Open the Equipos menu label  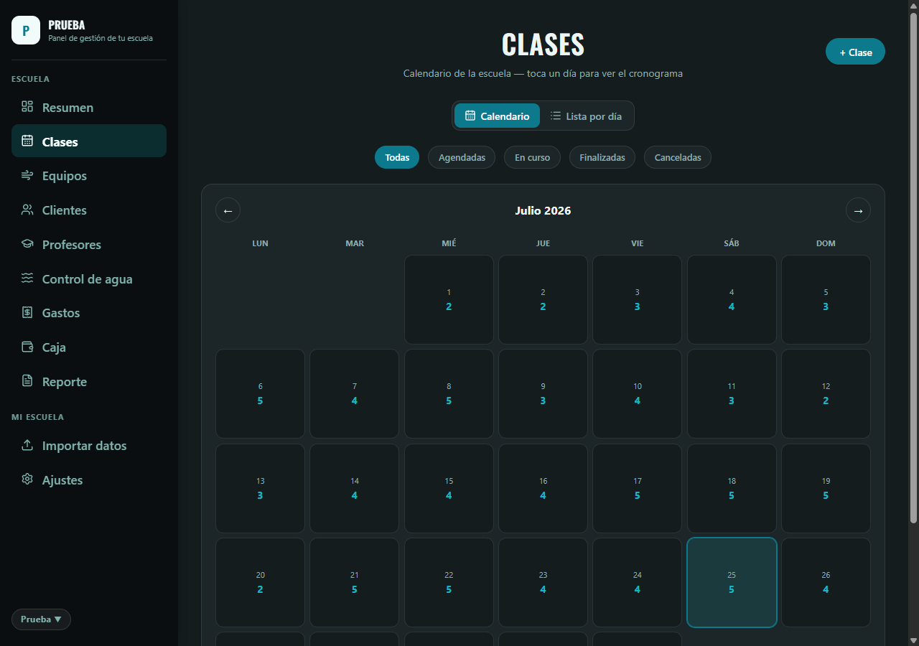[65, 176]
